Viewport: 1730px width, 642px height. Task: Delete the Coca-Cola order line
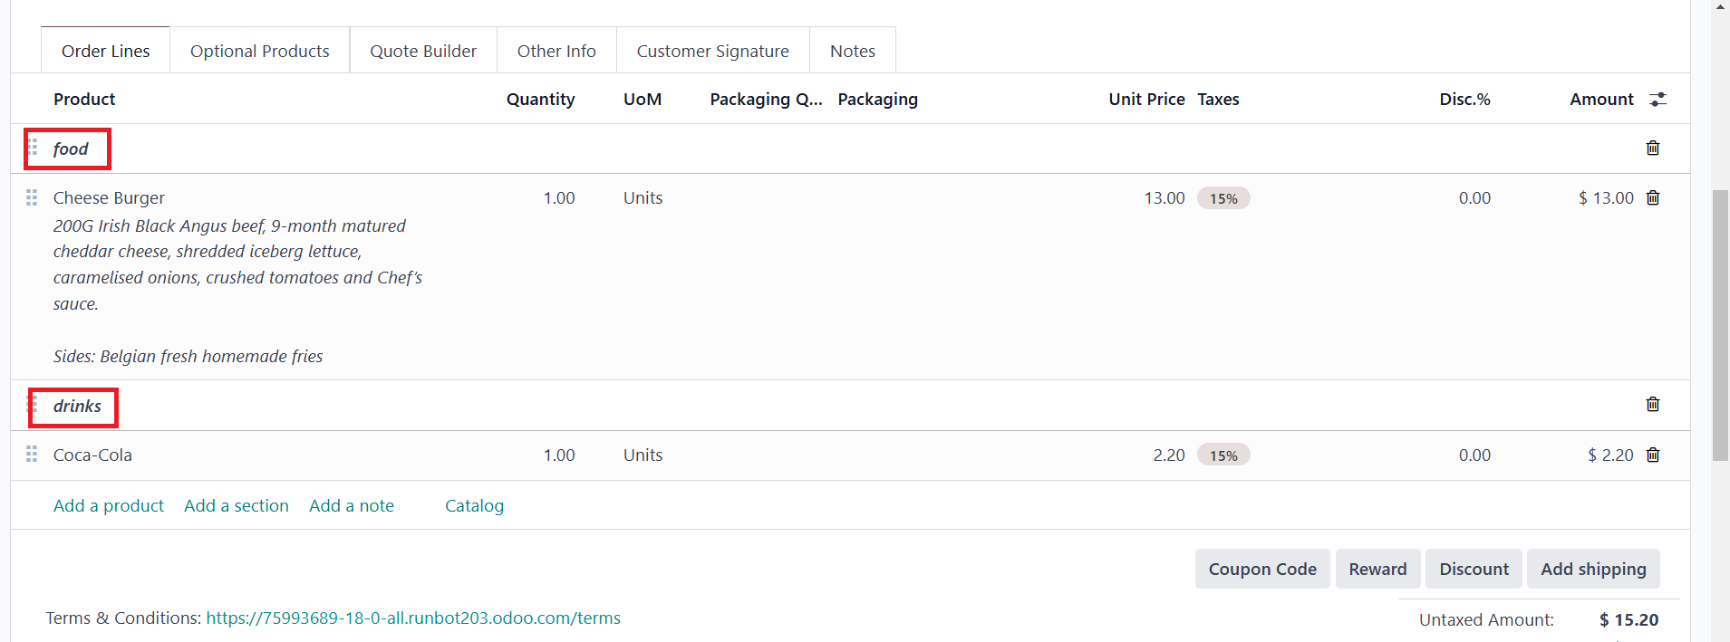click(x=1653, y=455)
